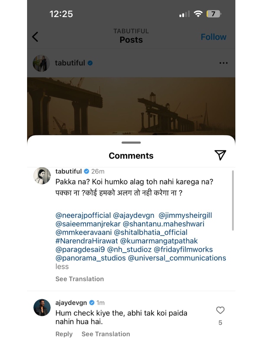Collapse the caption with "less"

click(62, 267)
